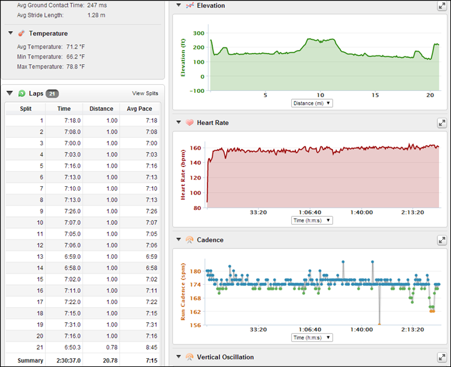Screen dimensions: 451x367
Task: Expand the Cadence chart to full size
Action: [442, 240]
